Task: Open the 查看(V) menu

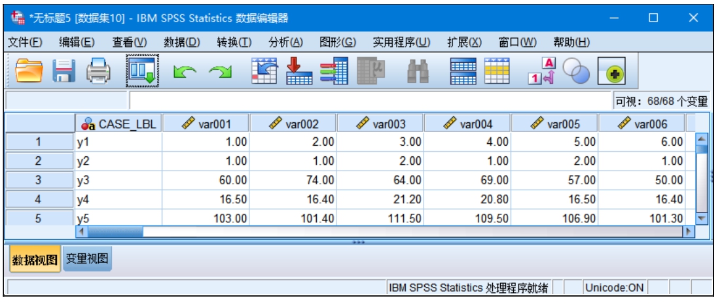Action: (x=130, y=42)
